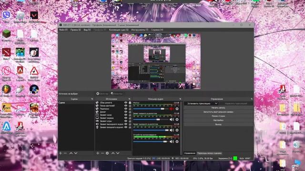The width and height of the screenshot is (305, 171).
Task: Click the Остановить трансляцию button
Action: tap(199, 104)
